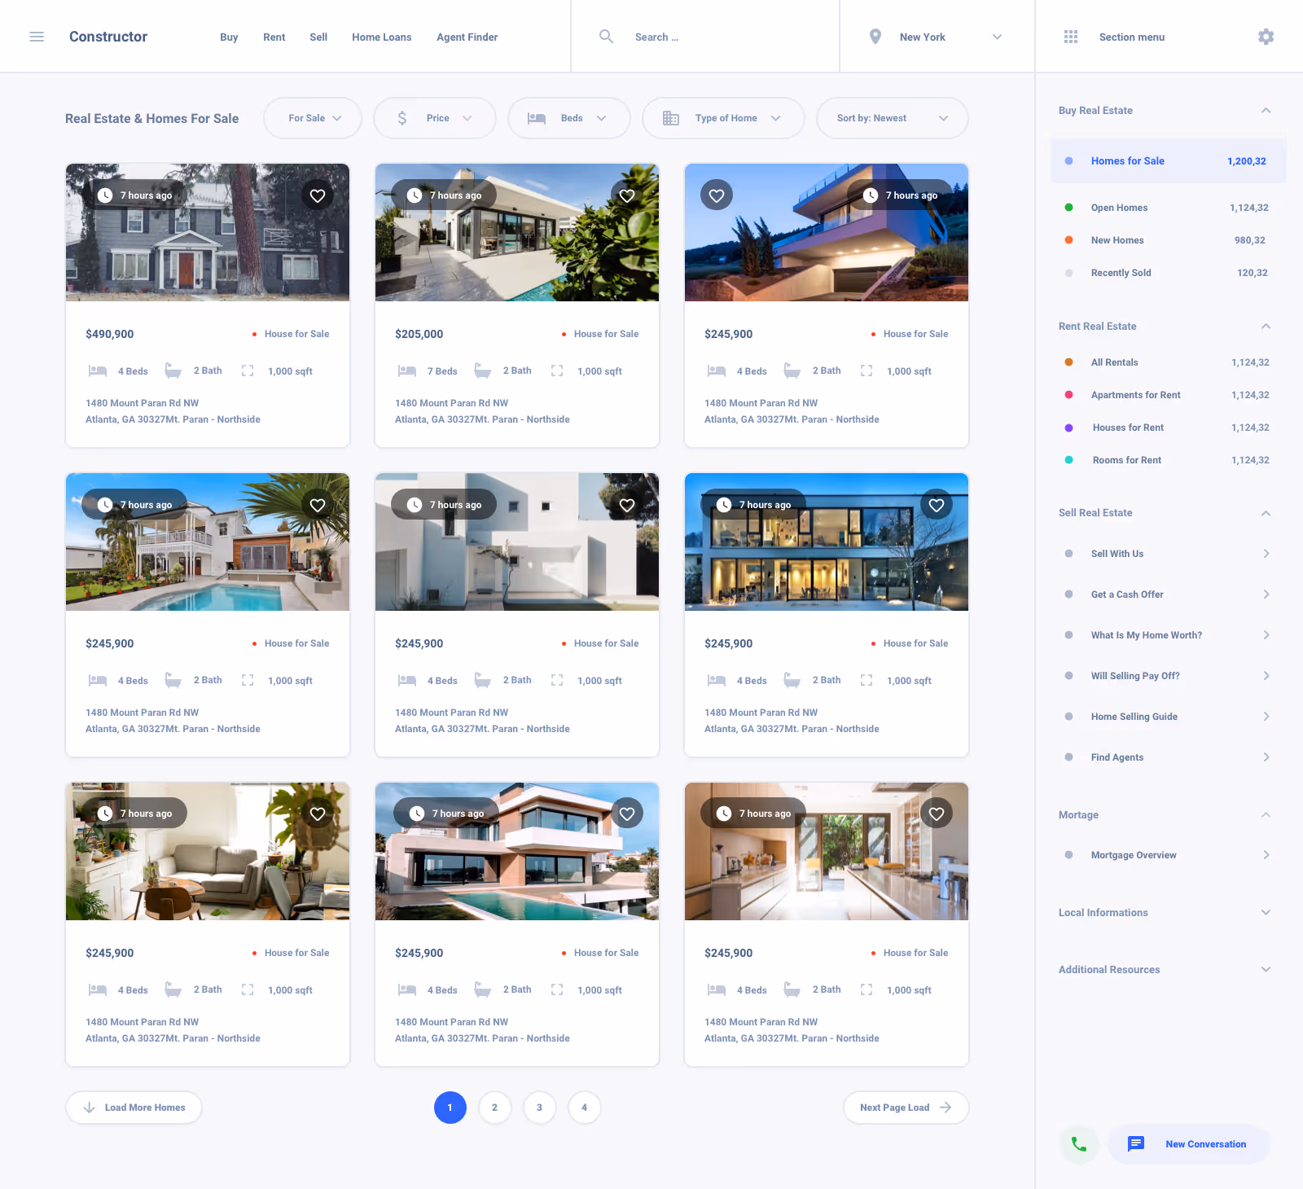This screenshot has height=1189, width=1303.
Task: Click the chat message icon
Action: tap(1136, 1144)
